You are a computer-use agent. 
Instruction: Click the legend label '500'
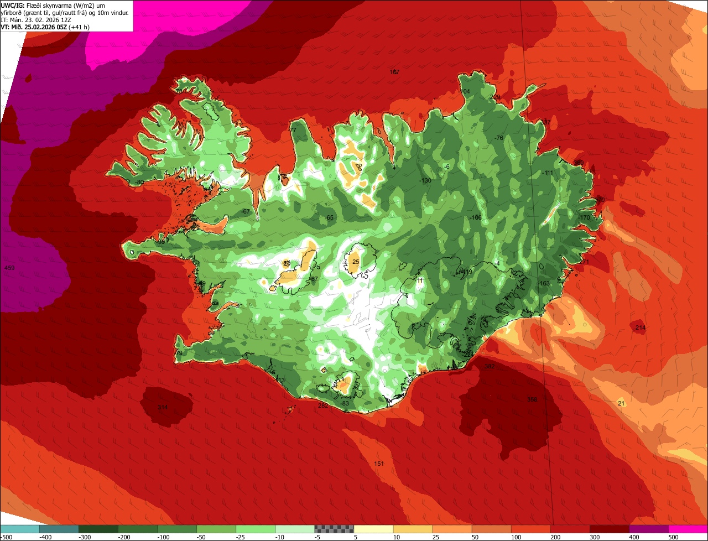[673, 537]
